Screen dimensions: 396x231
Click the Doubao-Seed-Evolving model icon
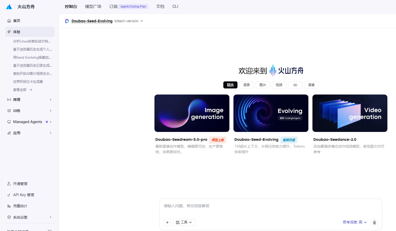click(x=67, y=21)
